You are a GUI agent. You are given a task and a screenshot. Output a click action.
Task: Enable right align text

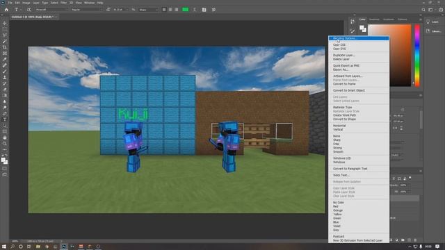point(177,10)
